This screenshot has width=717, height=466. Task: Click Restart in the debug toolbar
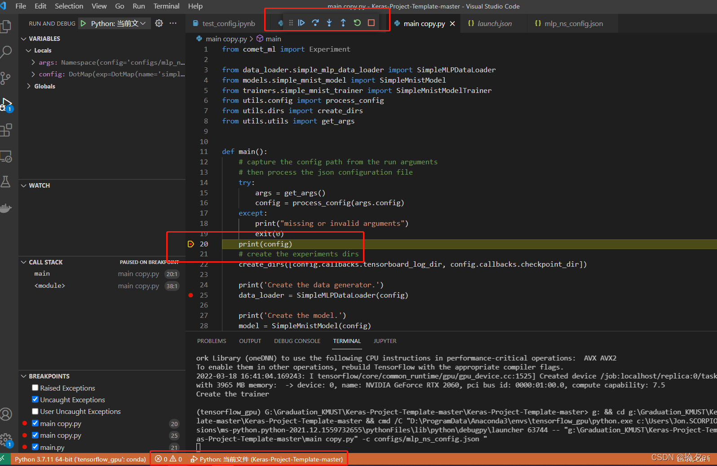357,23
